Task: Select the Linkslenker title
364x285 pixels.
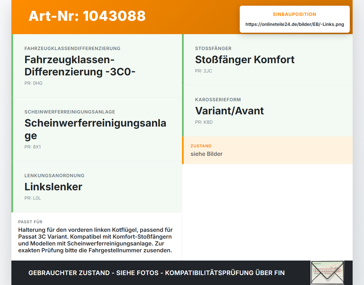Action: coord(53,187)
